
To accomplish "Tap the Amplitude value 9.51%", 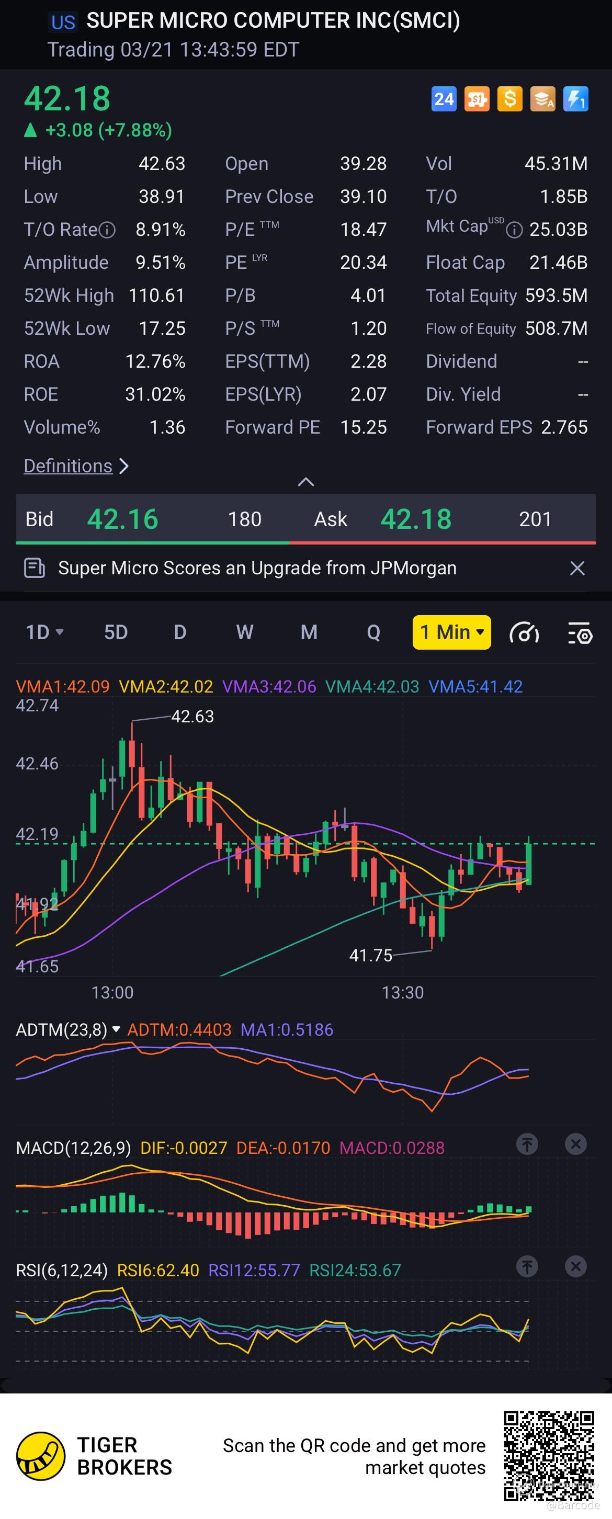I will click(161, 263).
